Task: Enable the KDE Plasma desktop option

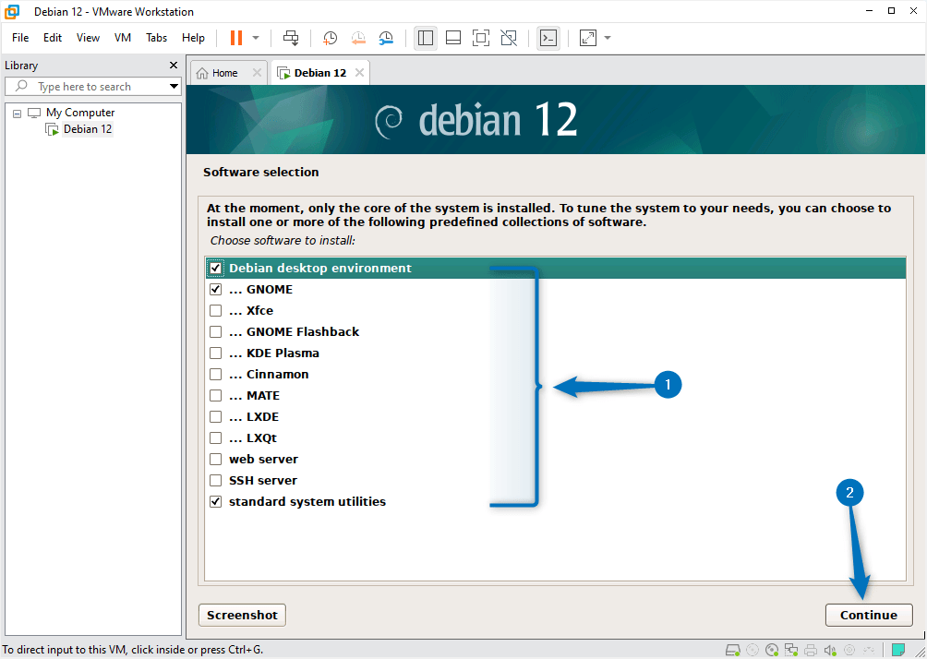Action: click(x=215, y=353)
